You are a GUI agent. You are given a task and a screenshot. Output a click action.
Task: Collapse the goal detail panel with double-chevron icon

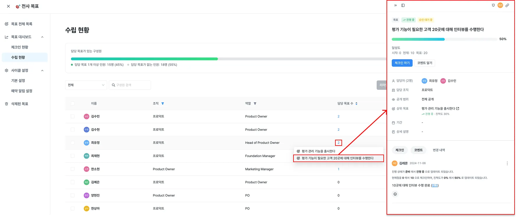[x=395, y=5]
